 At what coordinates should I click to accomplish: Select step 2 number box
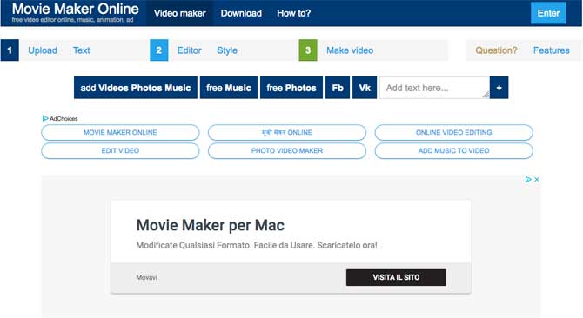point(158,50)
